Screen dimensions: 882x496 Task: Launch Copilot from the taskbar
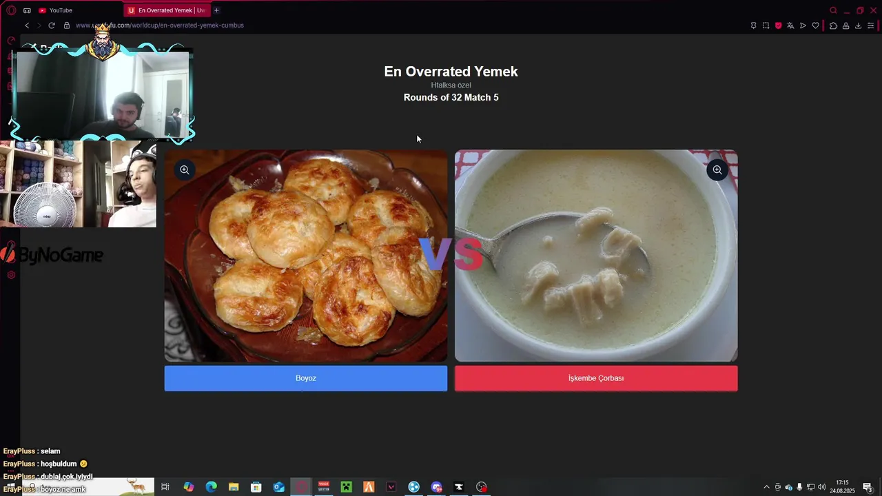[189, 487]
